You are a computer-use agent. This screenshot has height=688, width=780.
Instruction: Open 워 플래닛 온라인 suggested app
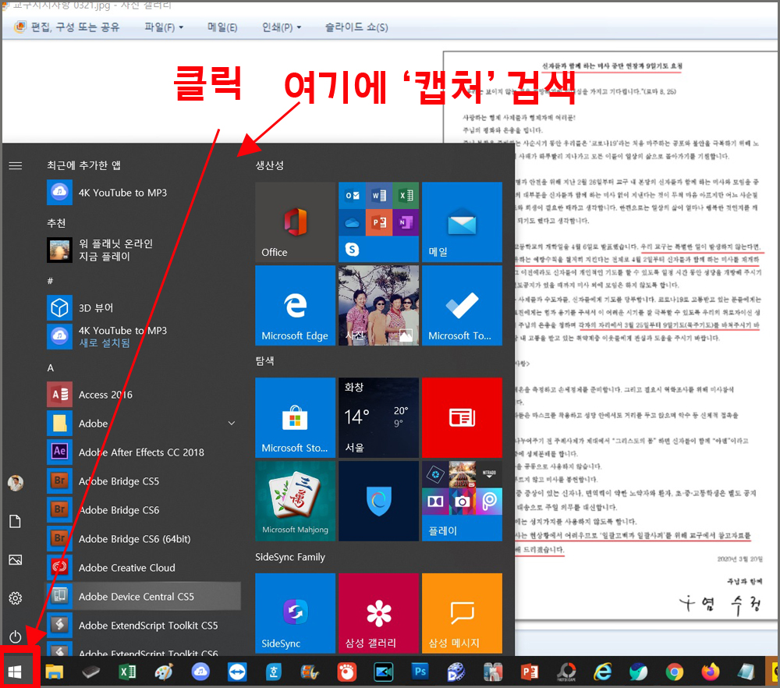tap(142, 250)
